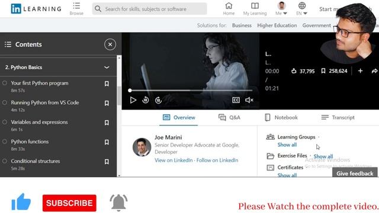Close the Contents panel
379x213 pixels.
[110, 44]
